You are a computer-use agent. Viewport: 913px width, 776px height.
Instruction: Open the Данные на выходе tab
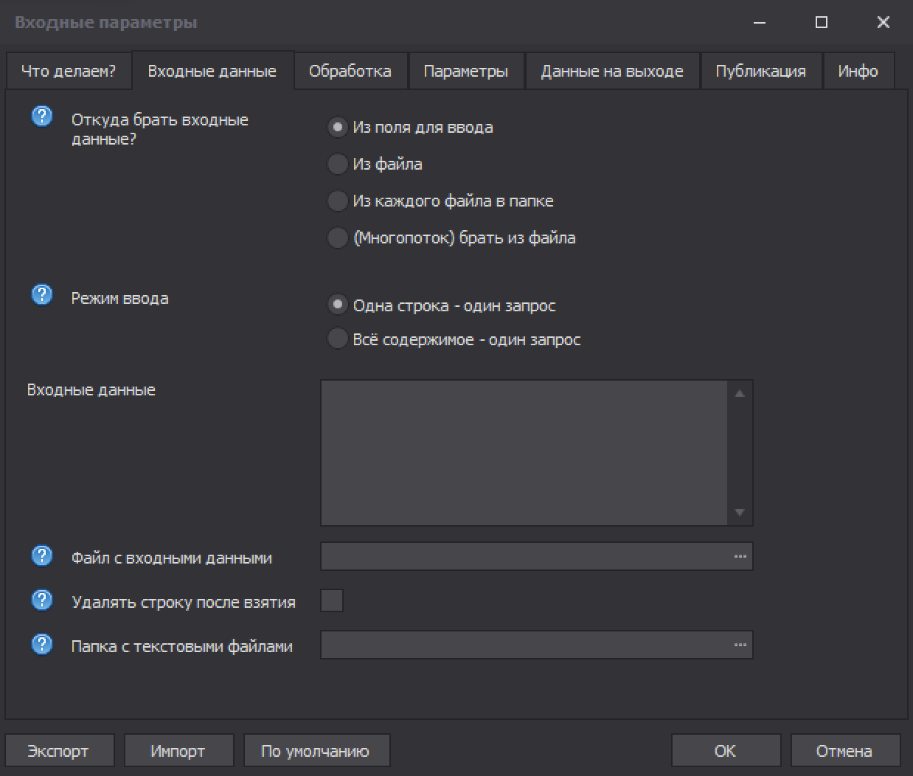[x=611, y=72]
